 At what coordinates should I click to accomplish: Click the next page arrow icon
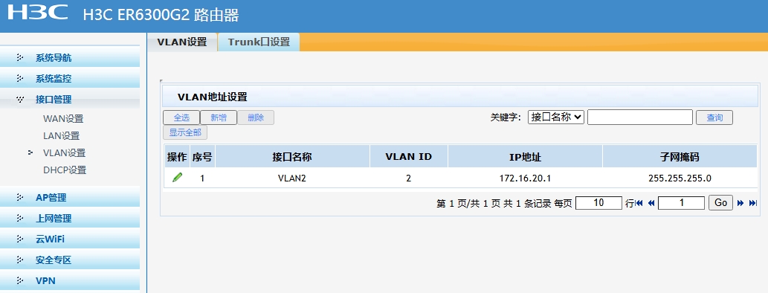tap(740, 203)
